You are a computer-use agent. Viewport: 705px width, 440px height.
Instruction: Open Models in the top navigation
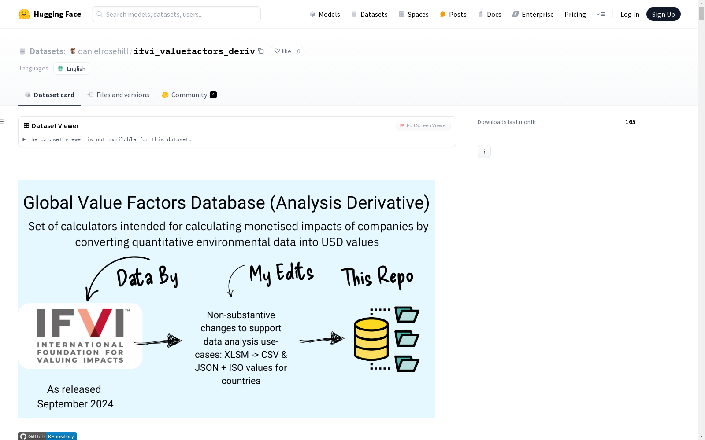coord(325,14)
